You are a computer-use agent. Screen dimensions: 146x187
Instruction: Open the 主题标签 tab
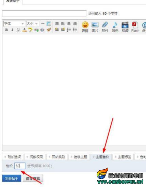point(123,157)
